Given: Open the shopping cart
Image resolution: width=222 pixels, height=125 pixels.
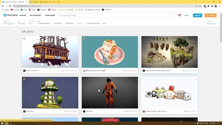Looking at the screenshot, I should [x=179, y=15].
